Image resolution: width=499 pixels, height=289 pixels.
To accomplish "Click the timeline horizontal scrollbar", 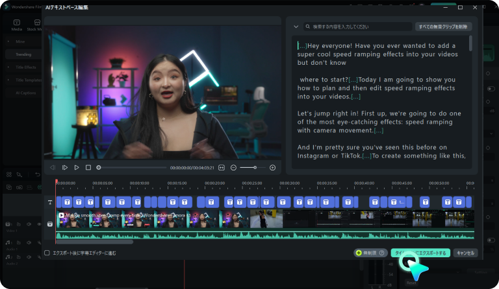I will pyautogui.click(x=94, y=242).
